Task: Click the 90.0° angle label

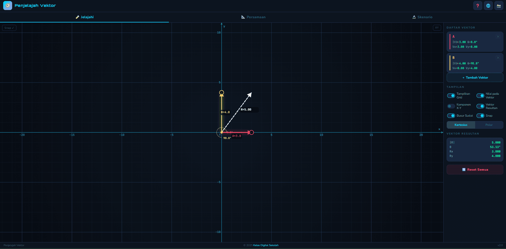Action: (227, 138)
